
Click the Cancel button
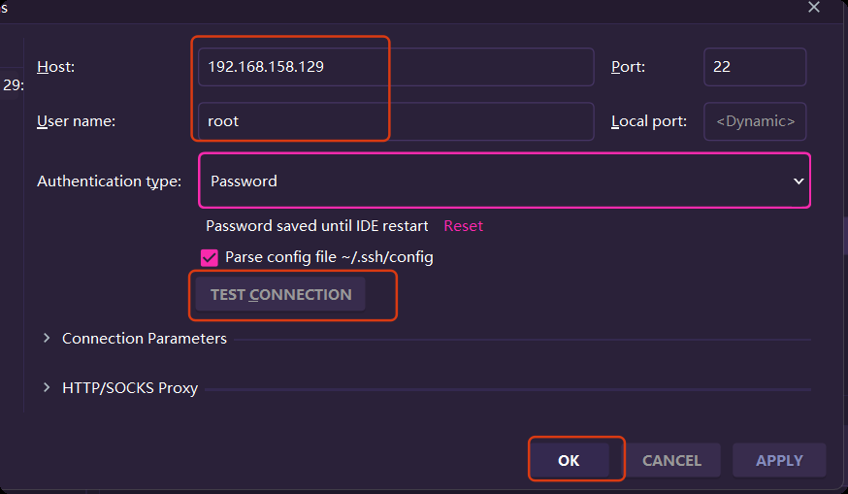pyautogui.click(x=671, y=460)
